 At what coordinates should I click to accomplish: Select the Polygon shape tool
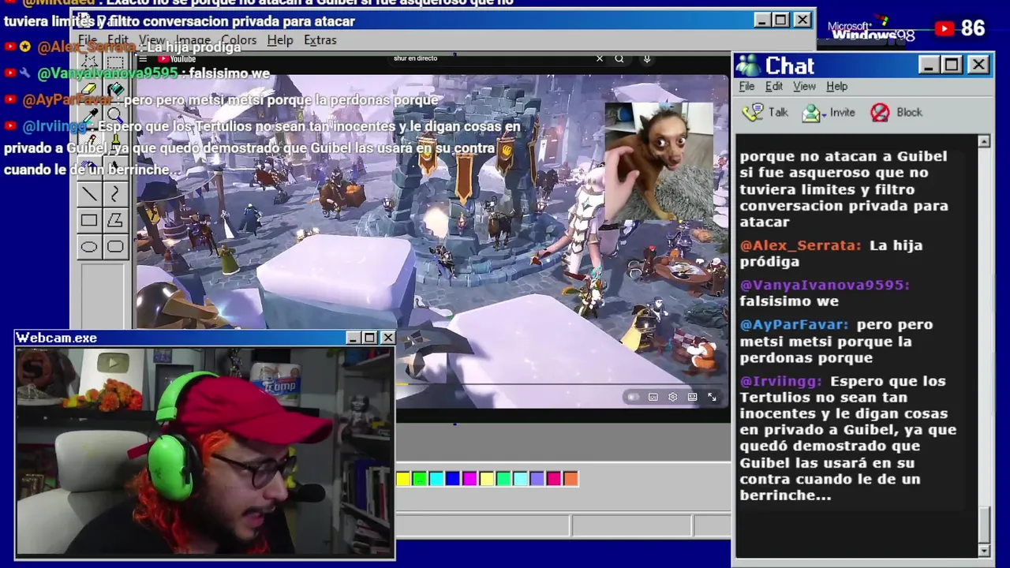click(x=115, y=221)
